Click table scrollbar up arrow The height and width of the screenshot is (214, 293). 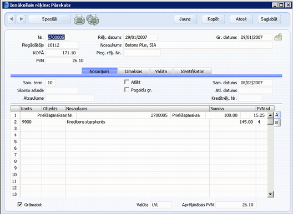[x=270, y=115]
